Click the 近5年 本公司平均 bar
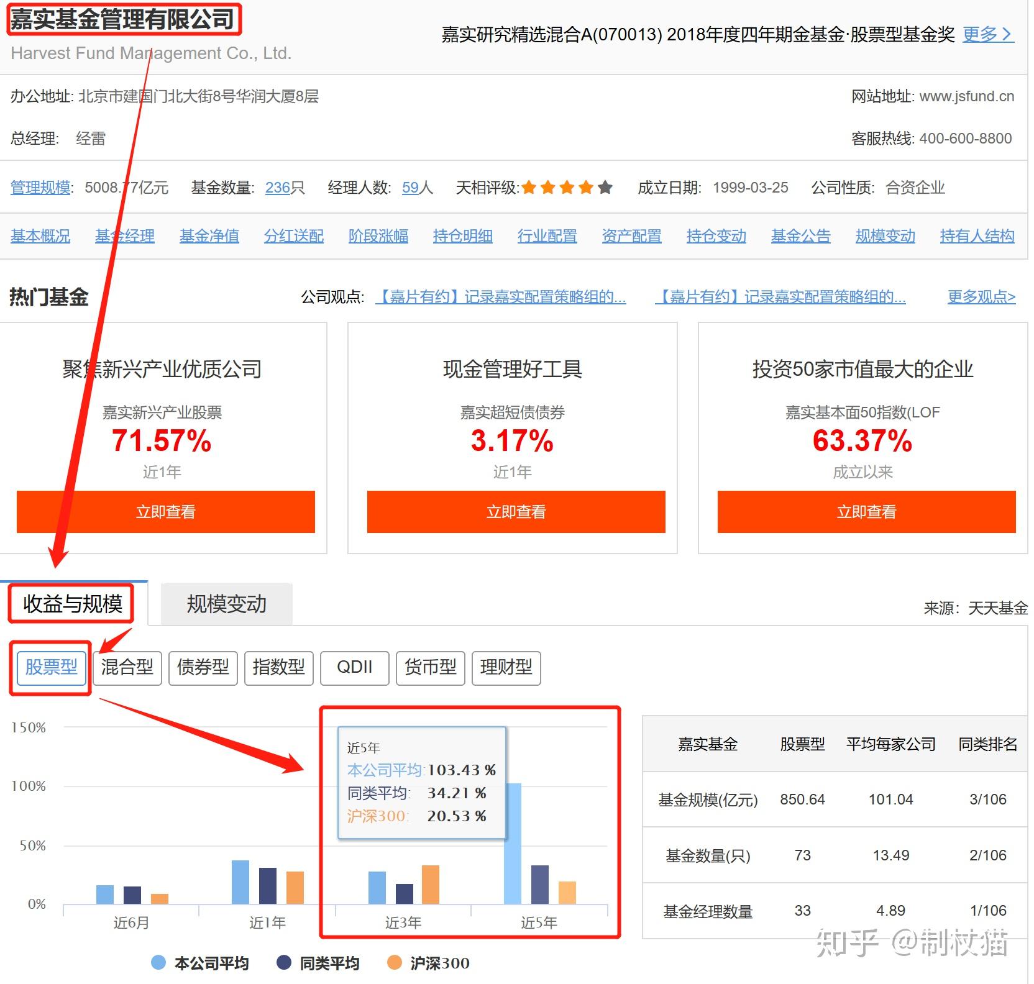The height and width of the screenshot is (984, 1034). pyautogui.click(x=513, y=844)
